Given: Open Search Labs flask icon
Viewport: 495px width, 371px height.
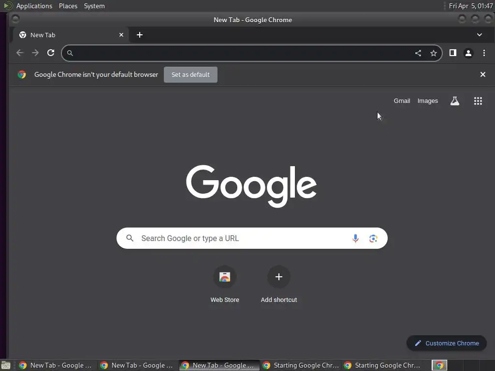Looking at the screenshot, I should point(454,101).
